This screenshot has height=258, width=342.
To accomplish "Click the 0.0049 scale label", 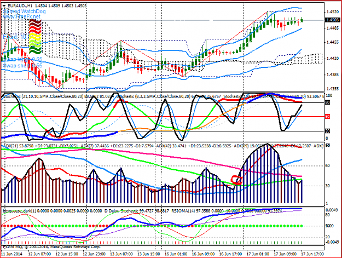I will click(x=332, y=210).
